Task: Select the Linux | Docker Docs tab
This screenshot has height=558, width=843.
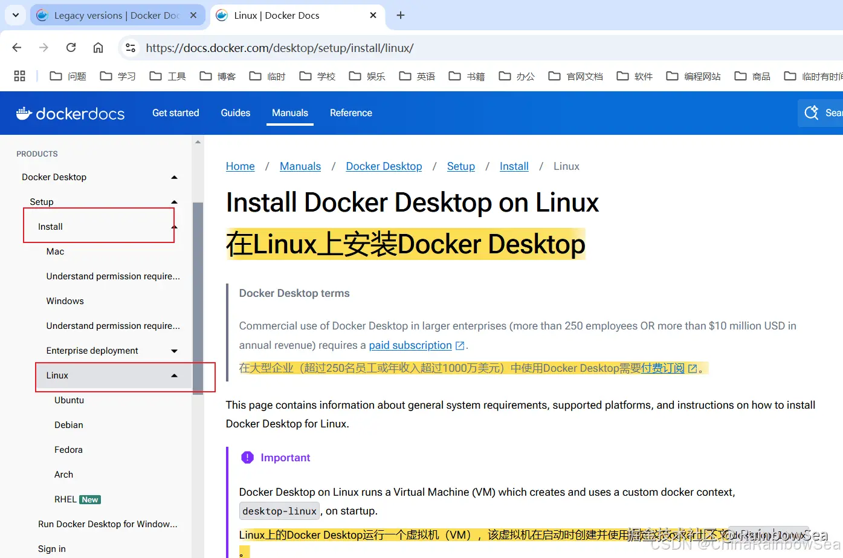Action: coord(298,15)
